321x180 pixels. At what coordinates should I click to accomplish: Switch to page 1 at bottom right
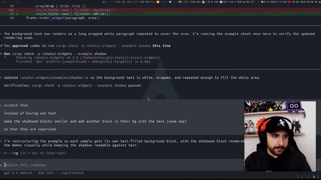[302, 177]
